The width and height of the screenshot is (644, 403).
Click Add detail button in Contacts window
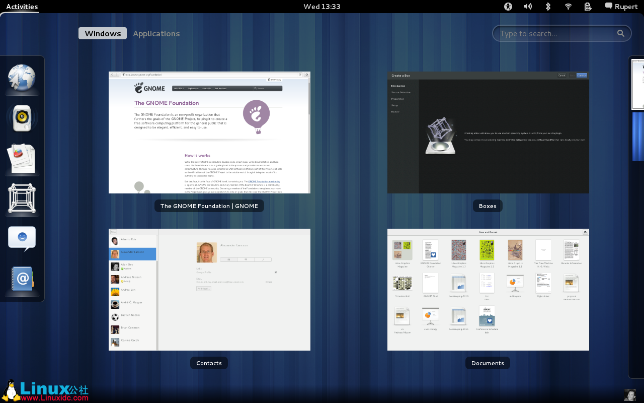click(204, 289)
